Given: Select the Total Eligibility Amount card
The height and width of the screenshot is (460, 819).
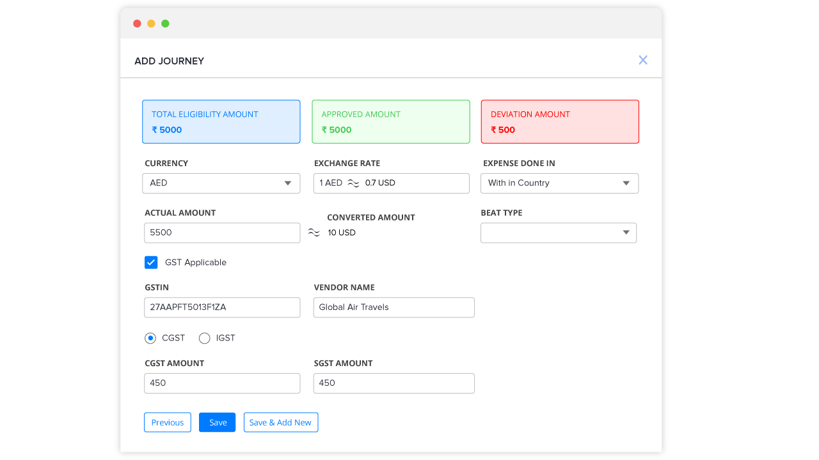Looking at the screenshot, I should pyautogui.click(x=221, y=121).
